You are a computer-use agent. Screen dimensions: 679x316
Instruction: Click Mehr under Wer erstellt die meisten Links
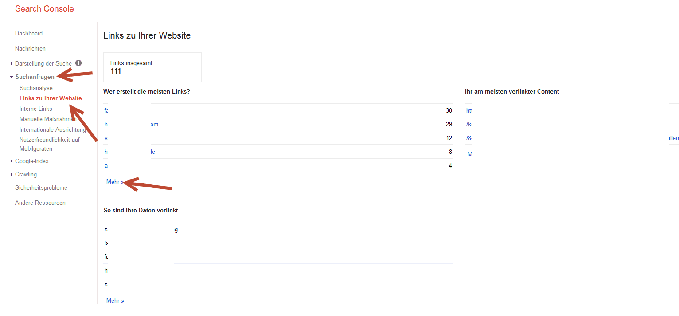coord(115,182)
